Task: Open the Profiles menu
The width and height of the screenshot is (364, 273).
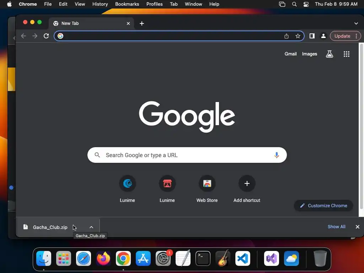Action: 155,4
